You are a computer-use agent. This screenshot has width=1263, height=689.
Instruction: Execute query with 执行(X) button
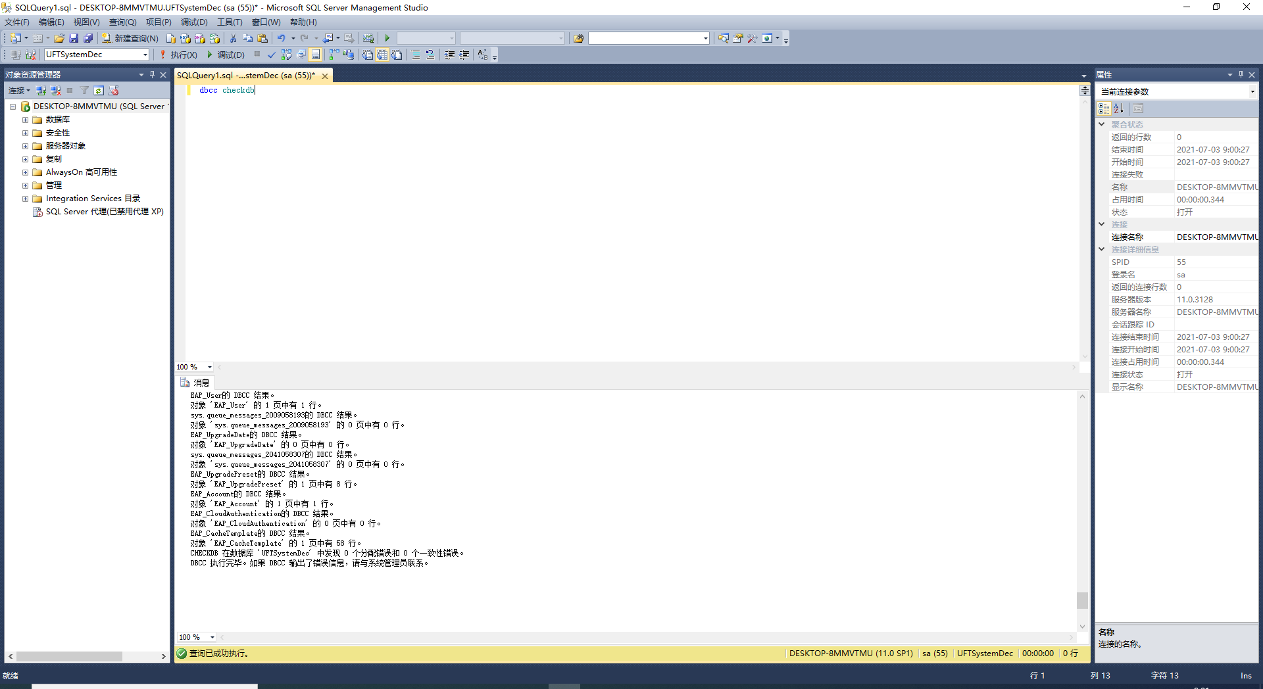tap(178, 55)
